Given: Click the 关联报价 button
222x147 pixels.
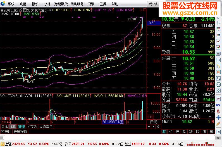Looking at the screenshot, I should tap(20, 131).
